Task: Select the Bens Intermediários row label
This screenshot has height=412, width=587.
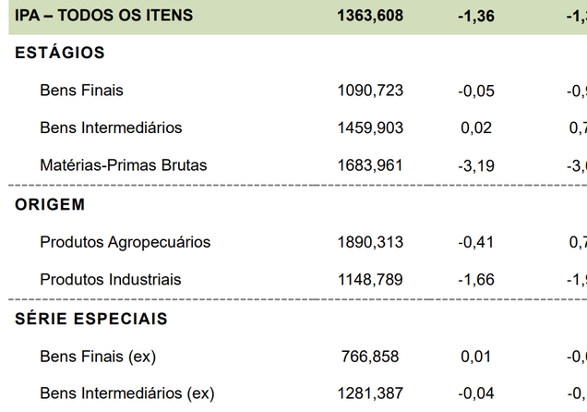Action: coord(111,128)
